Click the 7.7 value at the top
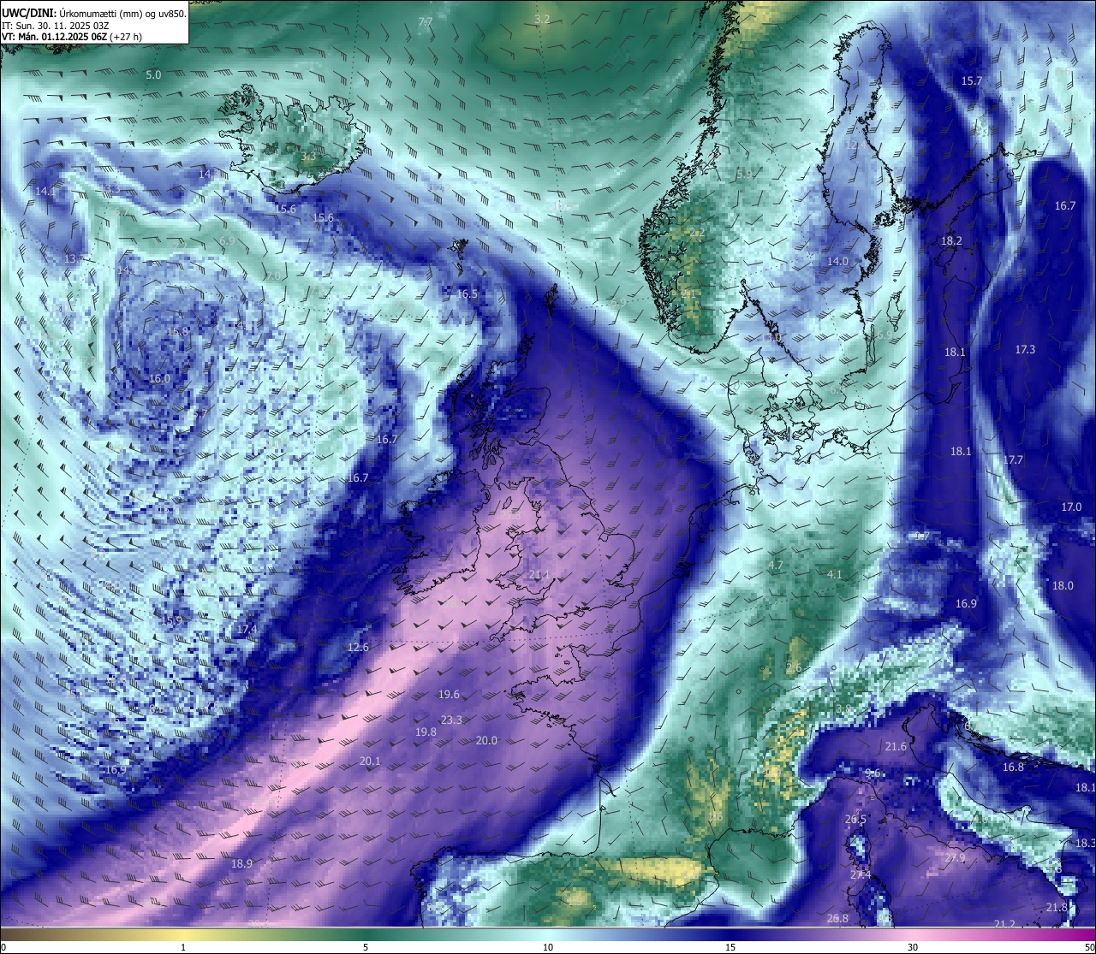The height and width of the screenshot is (954, 1096). pyautogui.click(x=425, y=22)
